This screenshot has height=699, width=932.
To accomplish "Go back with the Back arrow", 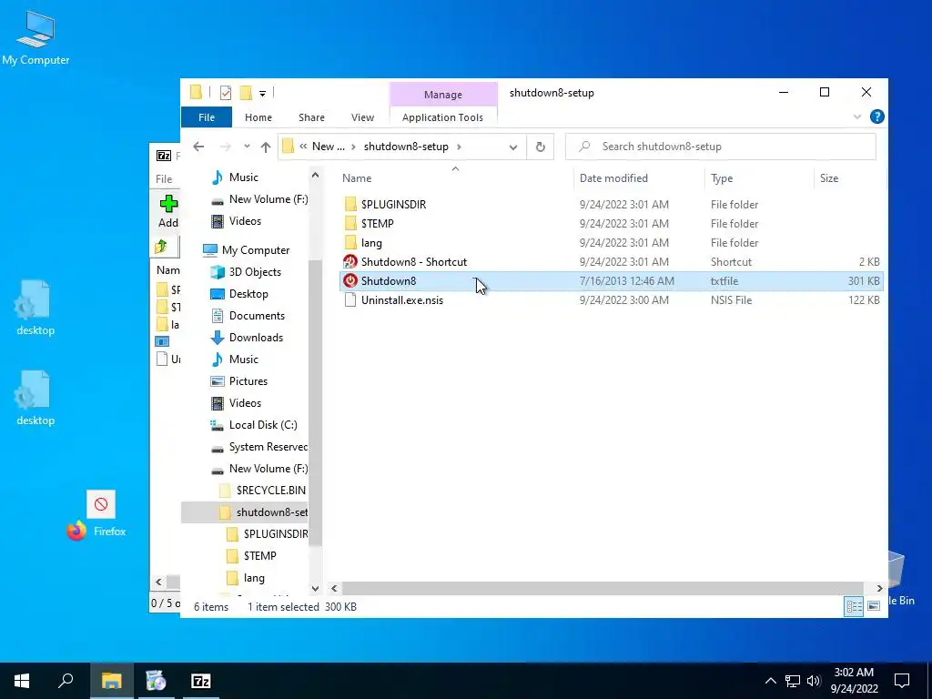I will click(x=198, y=147).
